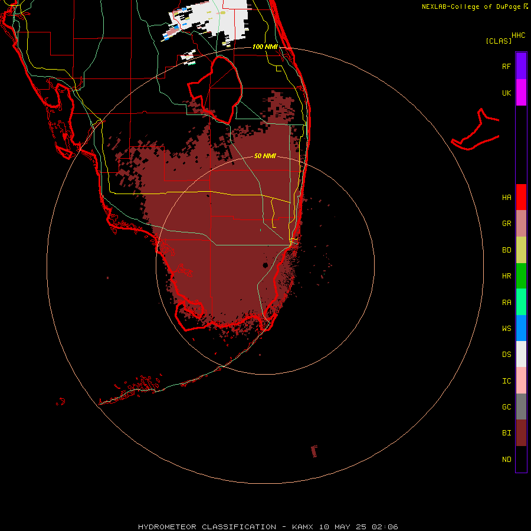The height and width of the screenshot is (531, 531).
Task: Click the RF purple legend swatch
Action: 521,65
